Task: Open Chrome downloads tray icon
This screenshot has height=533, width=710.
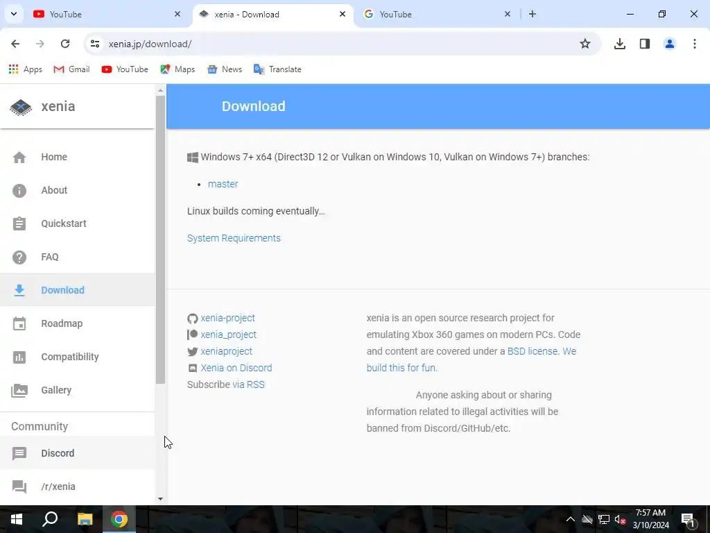Action: [x=619, y=44]
